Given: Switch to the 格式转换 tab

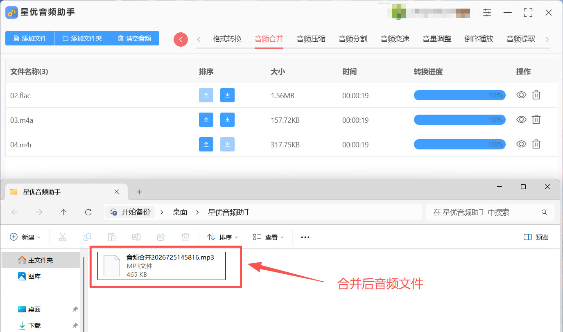Looking at the screenshot, I should (227, 39).
